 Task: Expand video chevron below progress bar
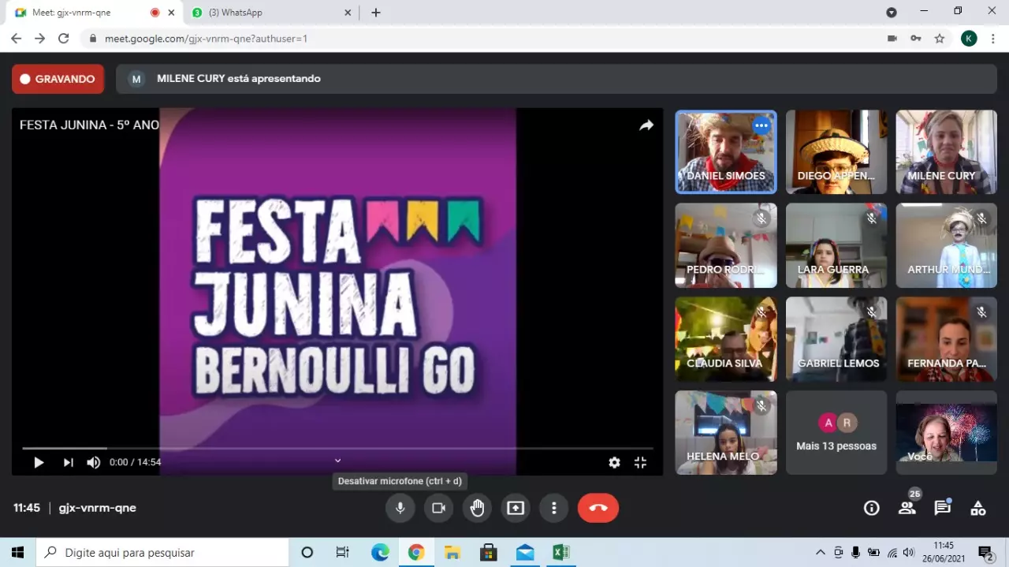pos(337,461)
